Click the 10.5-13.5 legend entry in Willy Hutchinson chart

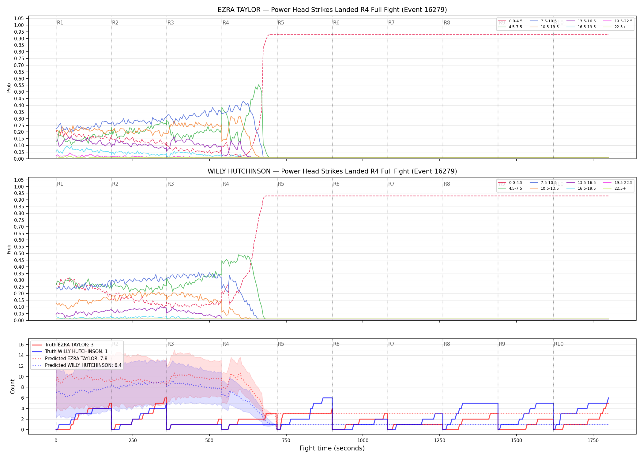pyautogui.click(x=544, y=188)
